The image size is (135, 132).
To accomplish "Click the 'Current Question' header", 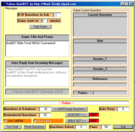I will (x=100, y=15).
